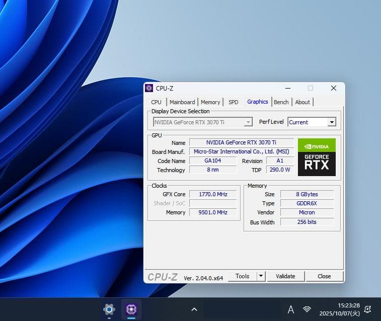
Task: Select the Graphics tab
Action: (x=258, y=102)
